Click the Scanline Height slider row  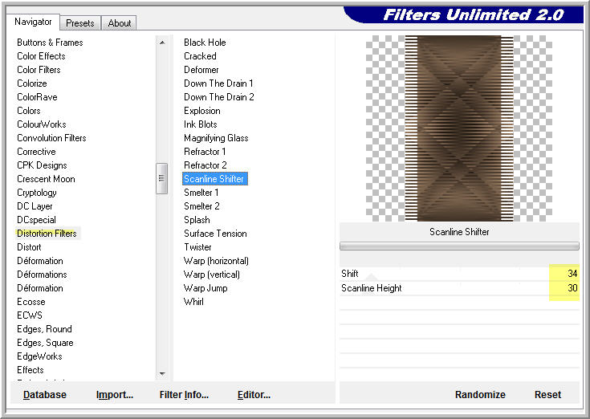coord(459,288)
